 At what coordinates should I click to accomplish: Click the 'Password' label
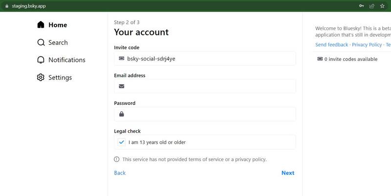coord(125,103)
